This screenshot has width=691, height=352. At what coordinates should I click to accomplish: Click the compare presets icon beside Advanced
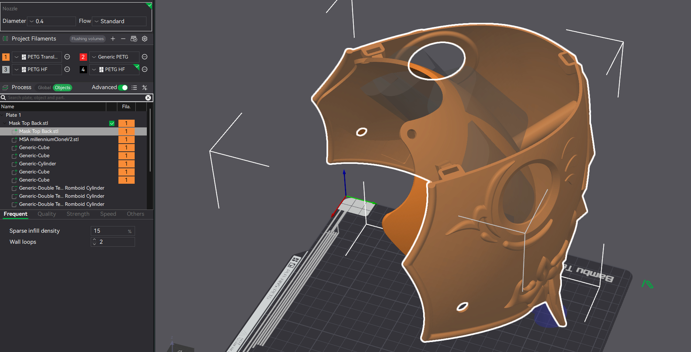pyautogui.click(x=145, y=88)
